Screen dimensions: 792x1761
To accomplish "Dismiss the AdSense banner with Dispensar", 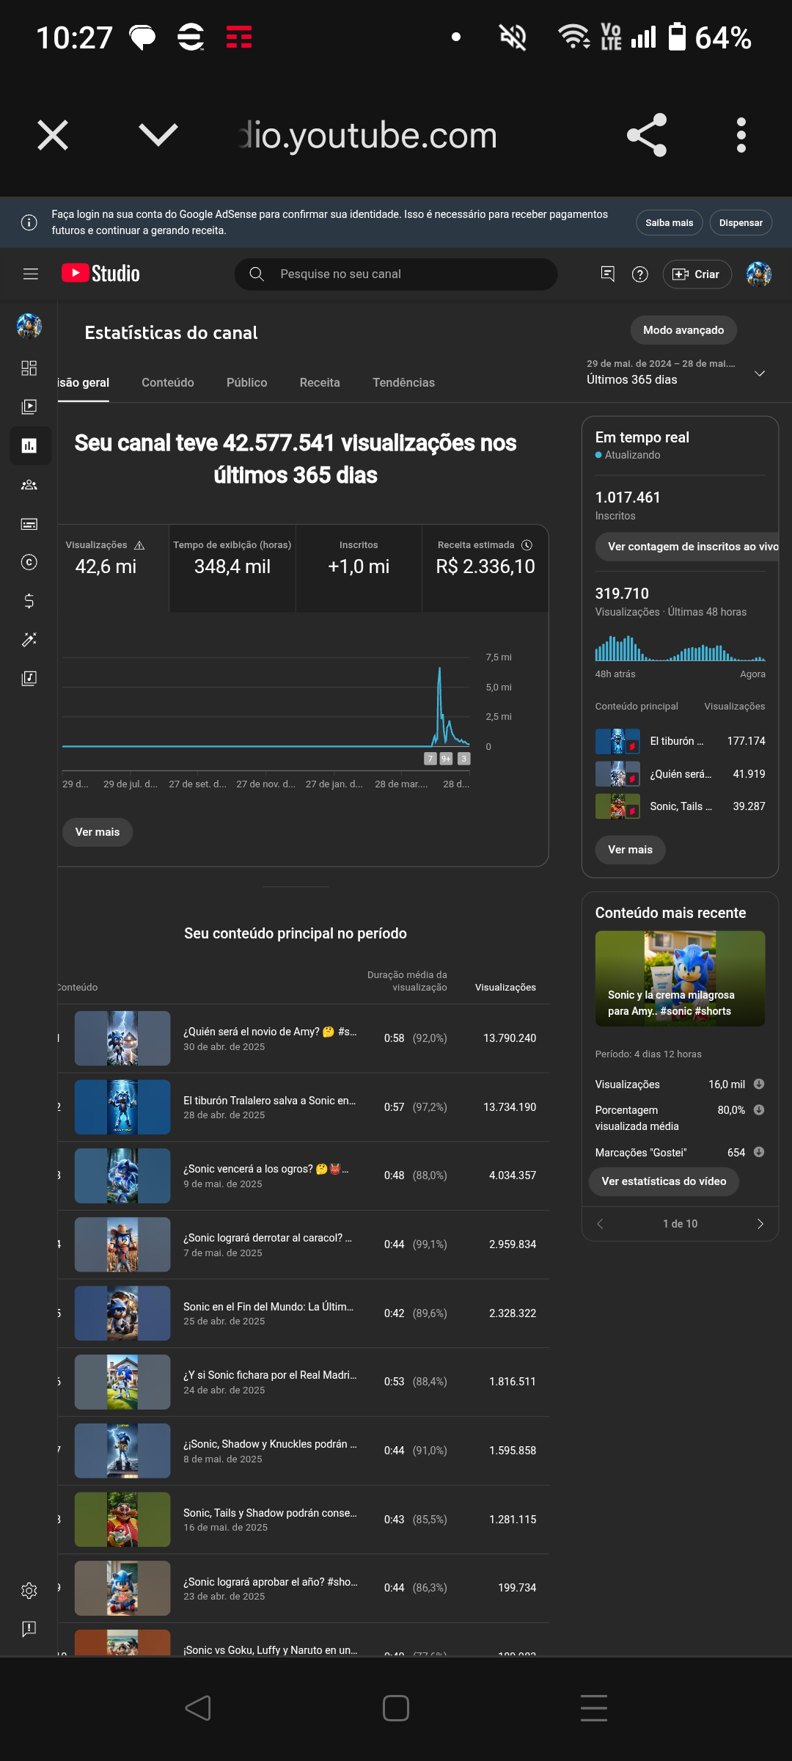I will pos(741,222).
